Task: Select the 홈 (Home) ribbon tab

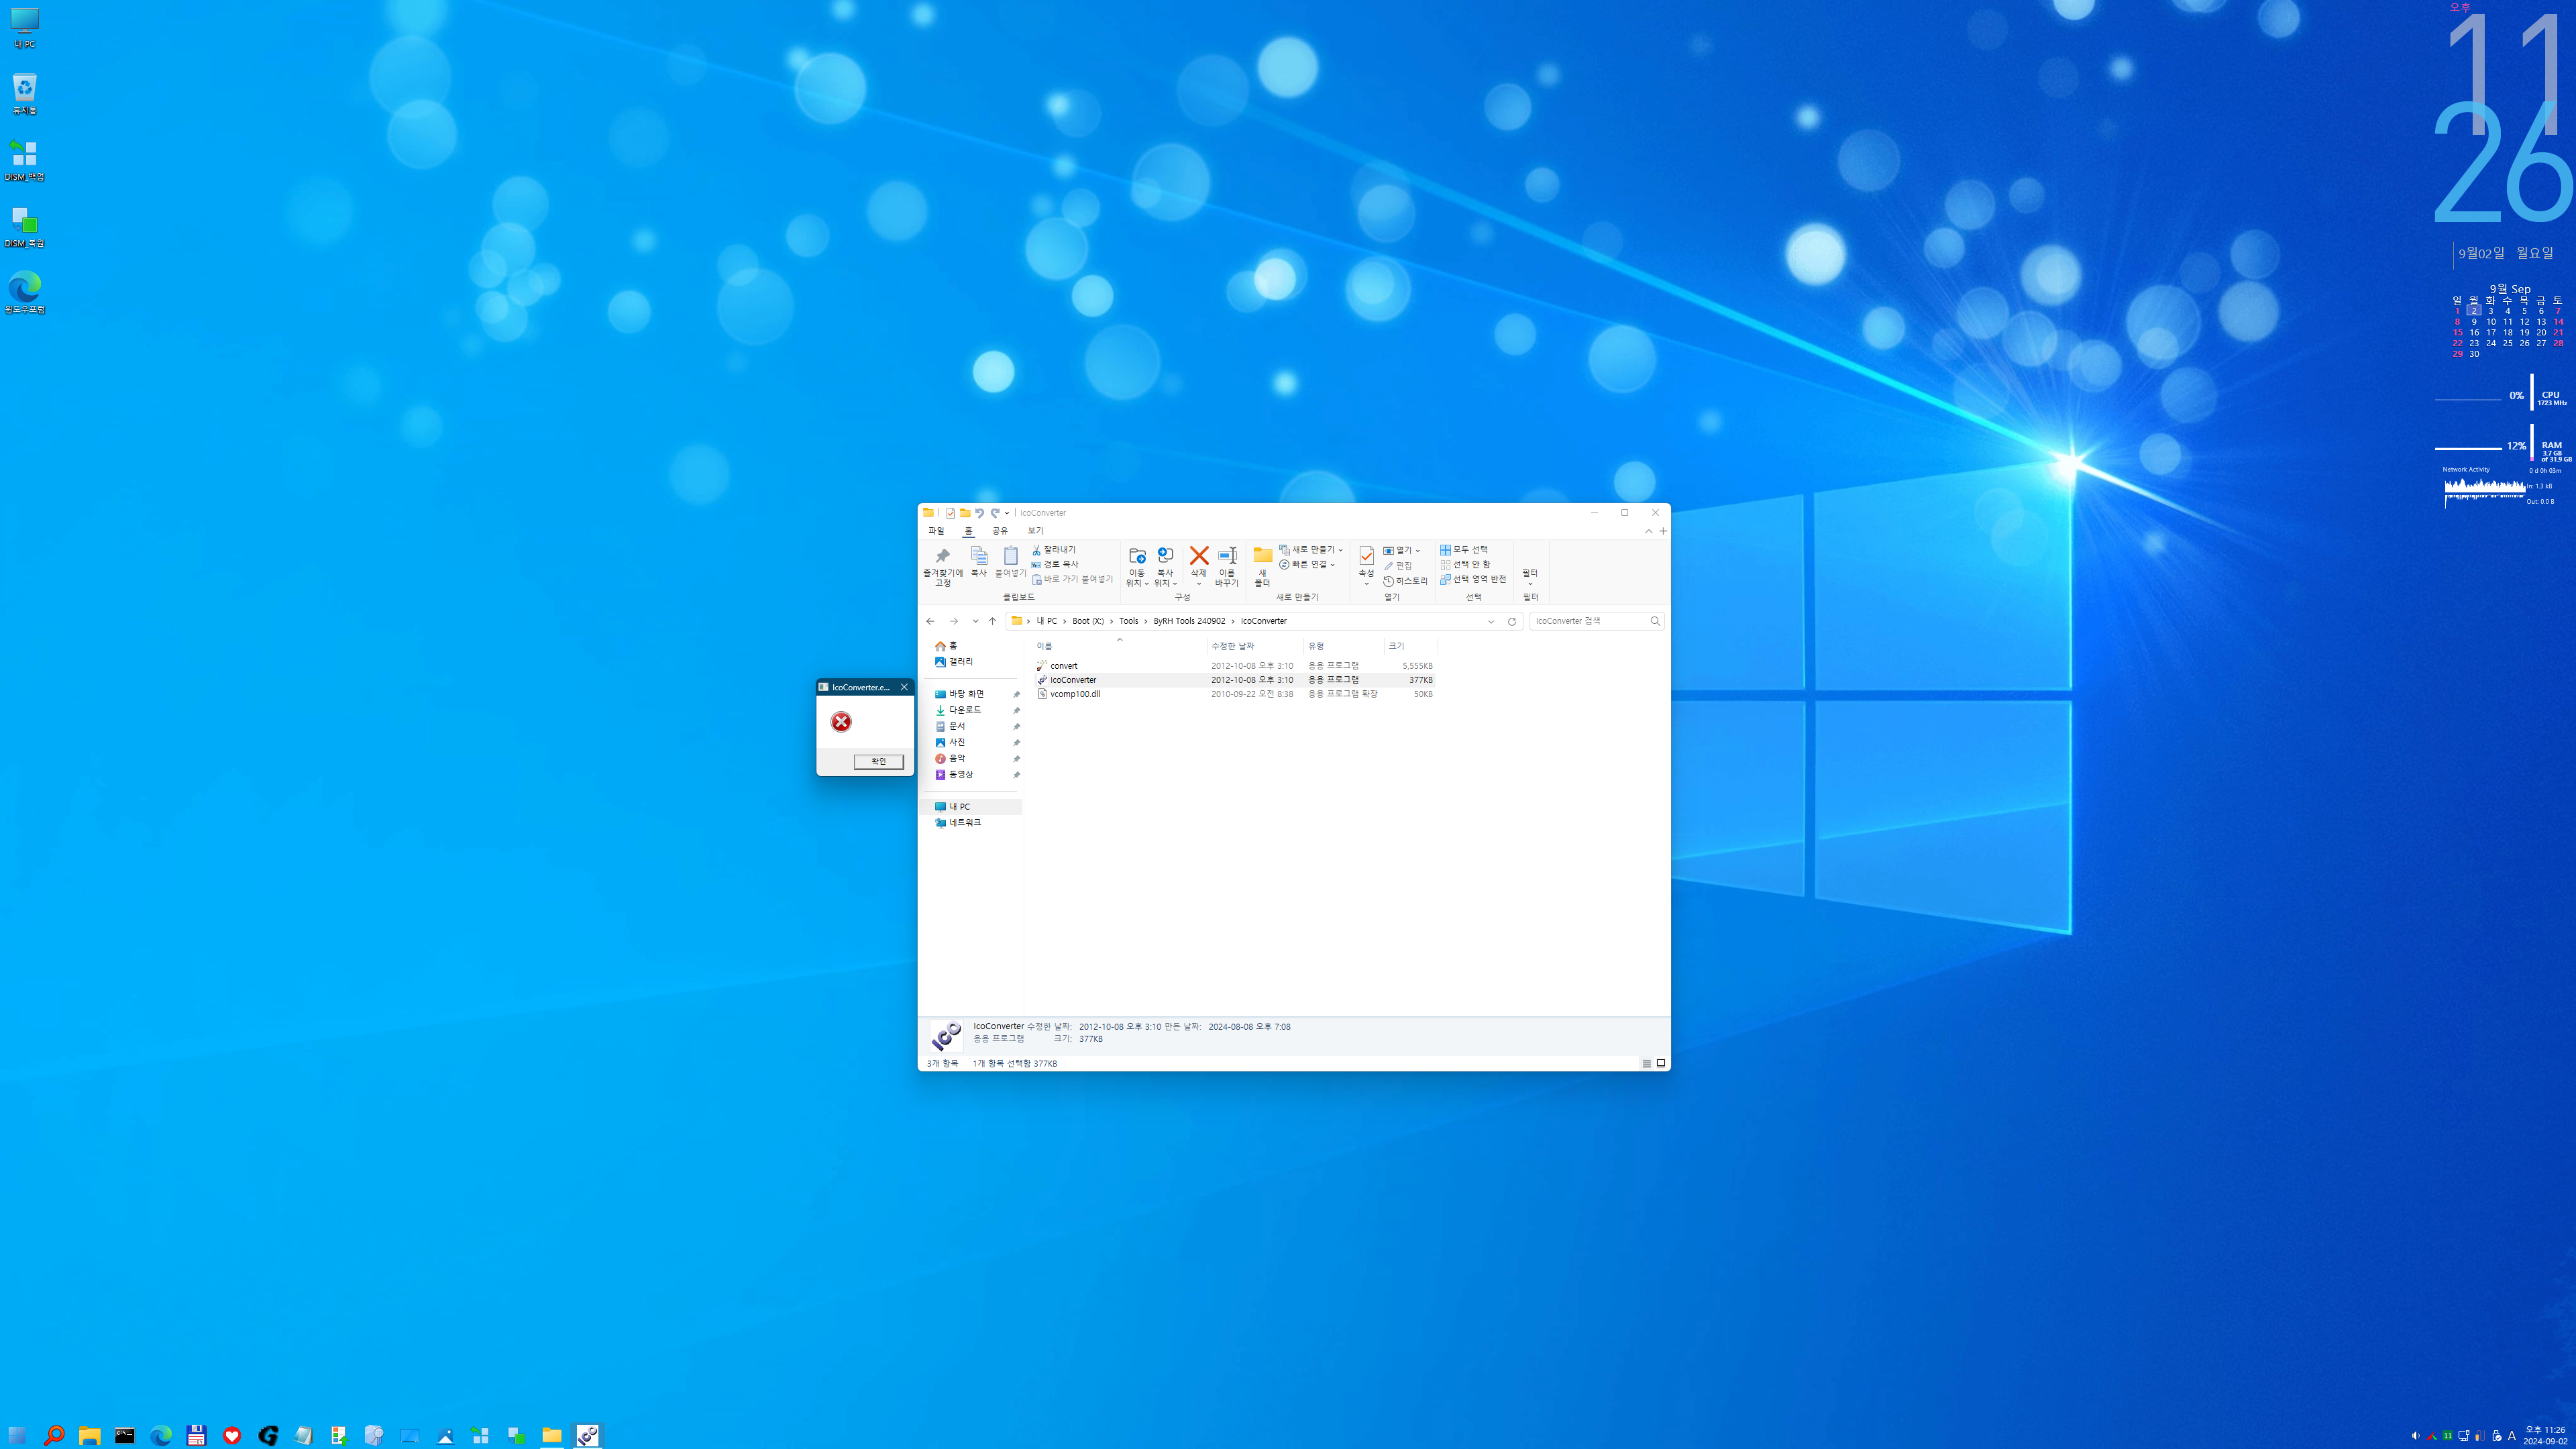Action: click(x=968, y=531)
